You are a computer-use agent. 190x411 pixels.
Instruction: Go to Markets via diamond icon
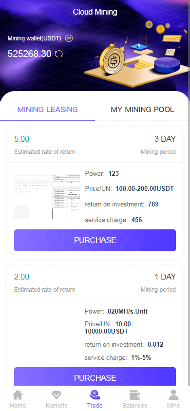(57, 394)
